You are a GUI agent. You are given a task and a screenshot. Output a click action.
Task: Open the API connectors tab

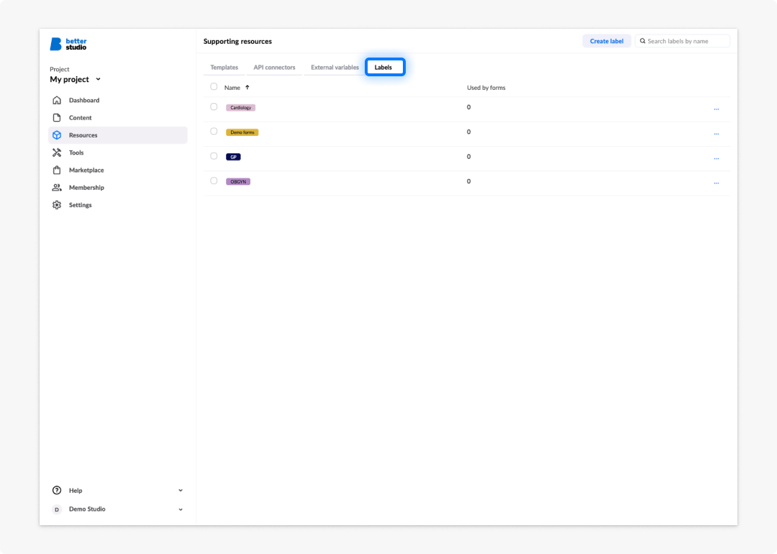pos(275,68)
